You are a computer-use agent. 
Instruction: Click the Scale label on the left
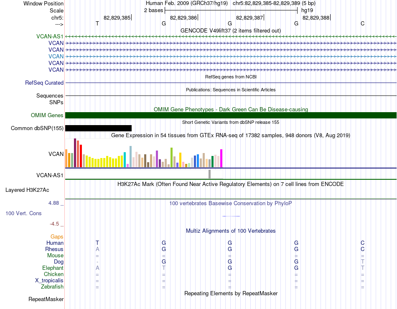coord(56,10)
